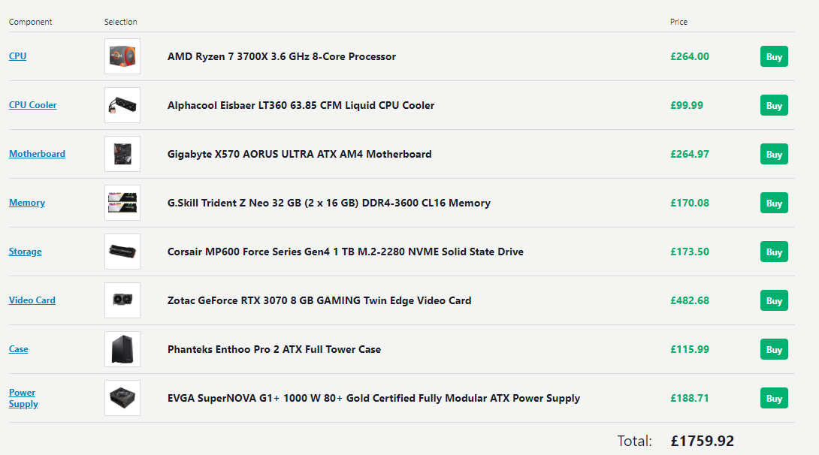Click the AMD Ryzen CPU product thumbnail

click(122, 56)
